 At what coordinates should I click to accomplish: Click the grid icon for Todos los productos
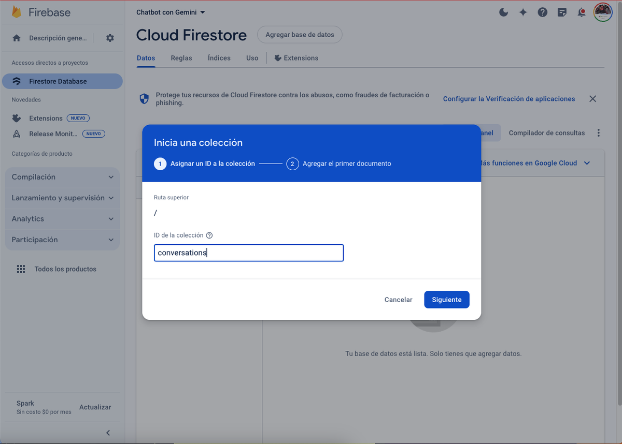(21, 269)
